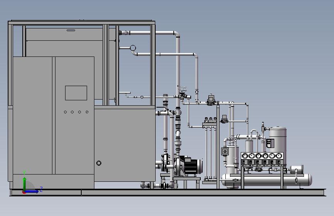The height and width of the screenshot is (216, 334).
Task: Click the Y axis label
Action: point(24,173)
